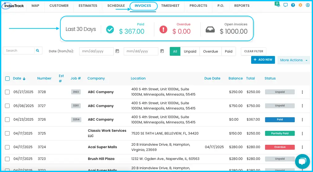313x172 pixels.
Task: Click Brush Hill Plaza company name
Action: point(101,159)
